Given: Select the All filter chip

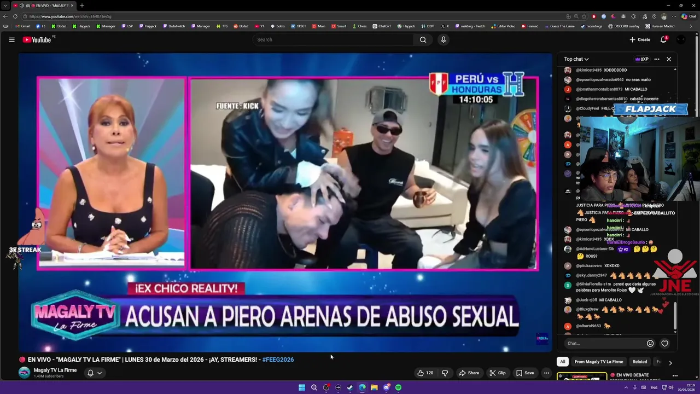Looking at the screenshot, I should tap(562, 362).
